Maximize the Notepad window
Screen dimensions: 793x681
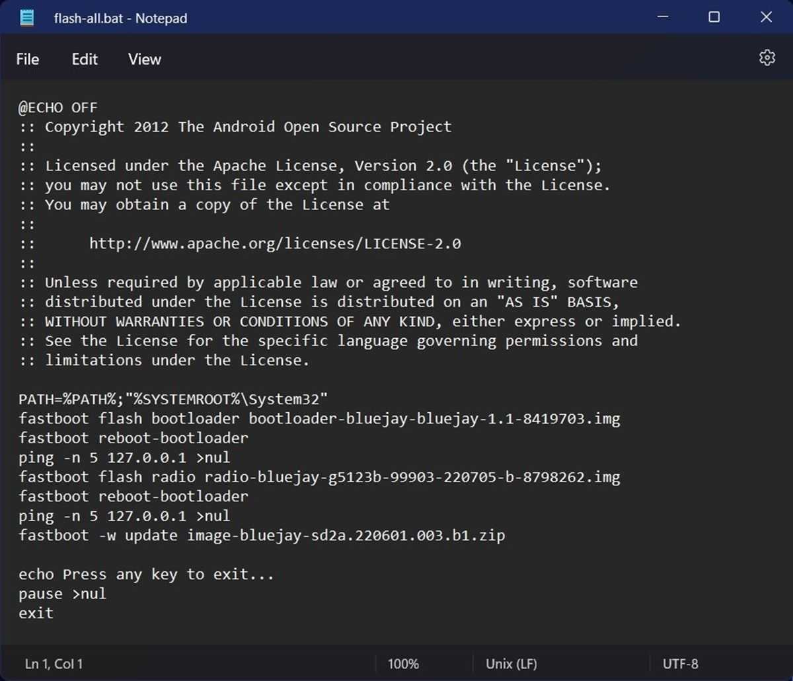tap(714, 18)
